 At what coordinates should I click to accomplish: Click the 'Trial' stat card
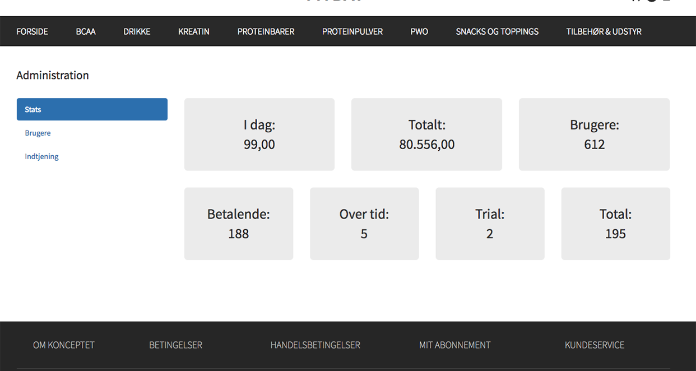click(x=490, y=224)
